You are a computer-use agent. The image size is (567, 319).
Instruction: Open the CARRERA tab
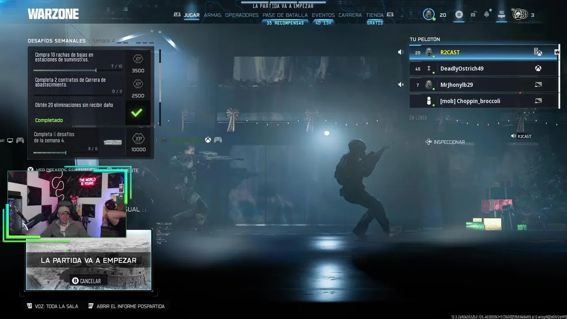tap(350, 15)
